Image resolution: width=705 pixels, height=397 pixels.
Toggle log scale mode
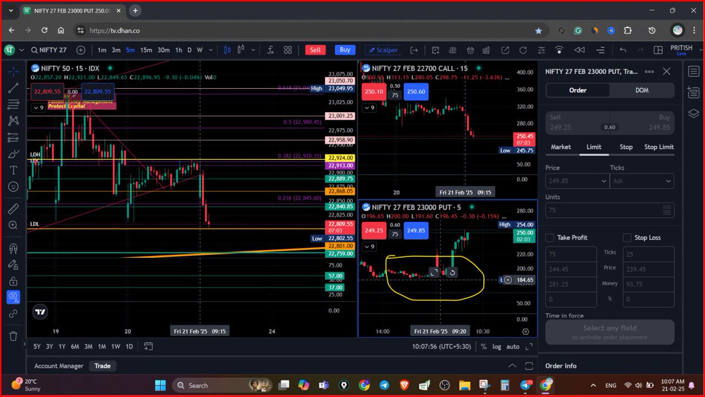pyautogui.click(x=497, y=346)
